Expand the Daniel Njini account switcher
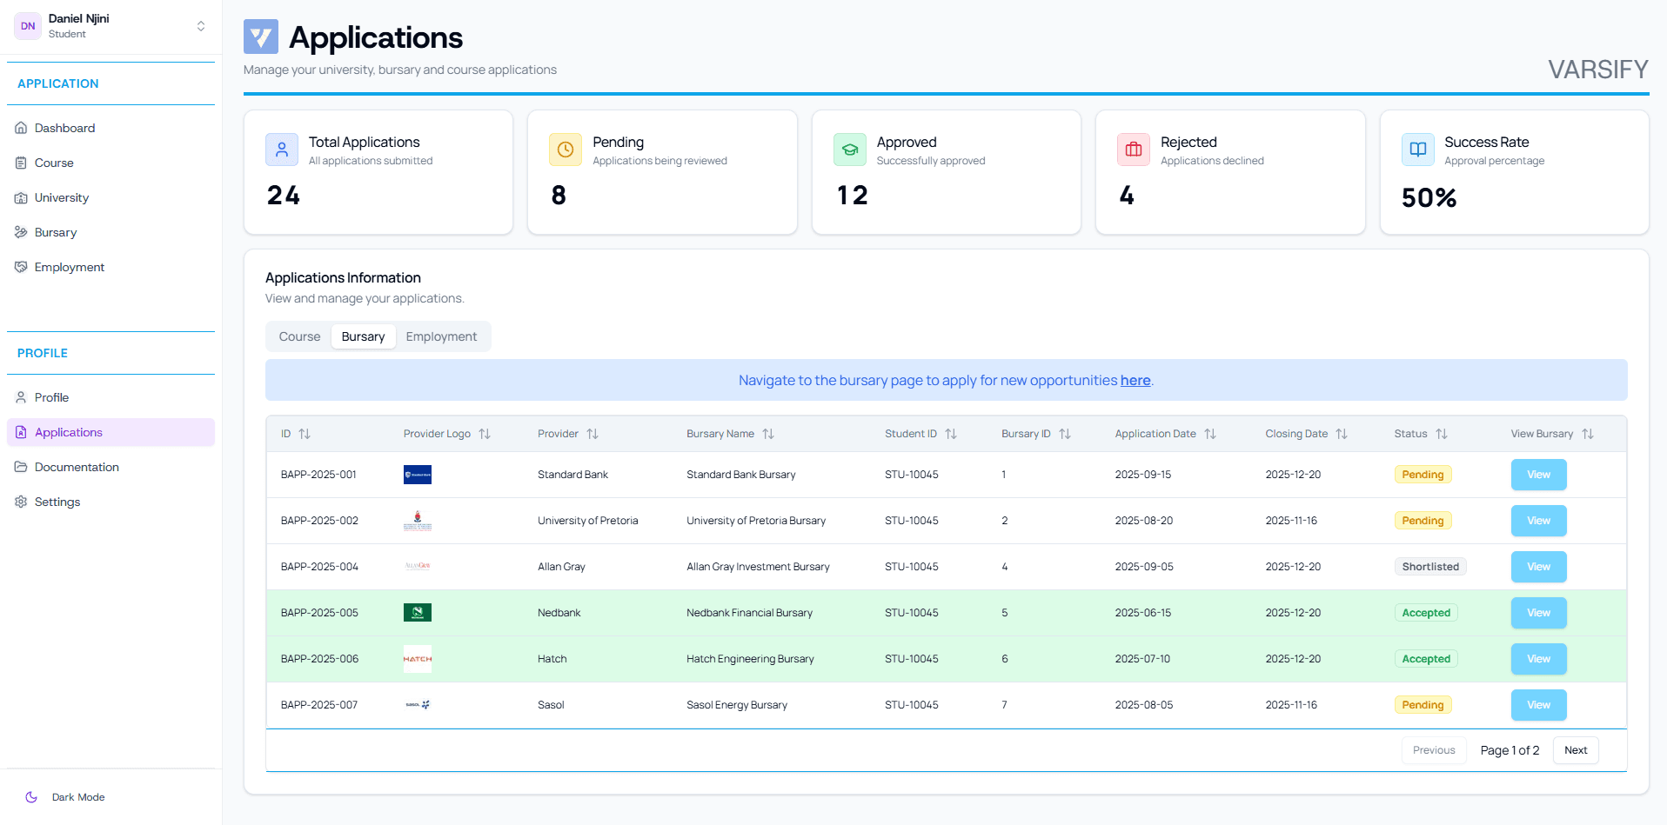This screenshot has width=1667, height=825. coord(201,26)
